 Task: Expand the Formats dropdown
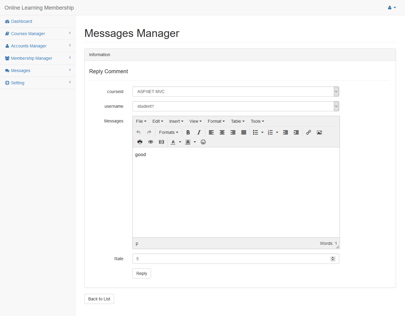coord(168,132)
